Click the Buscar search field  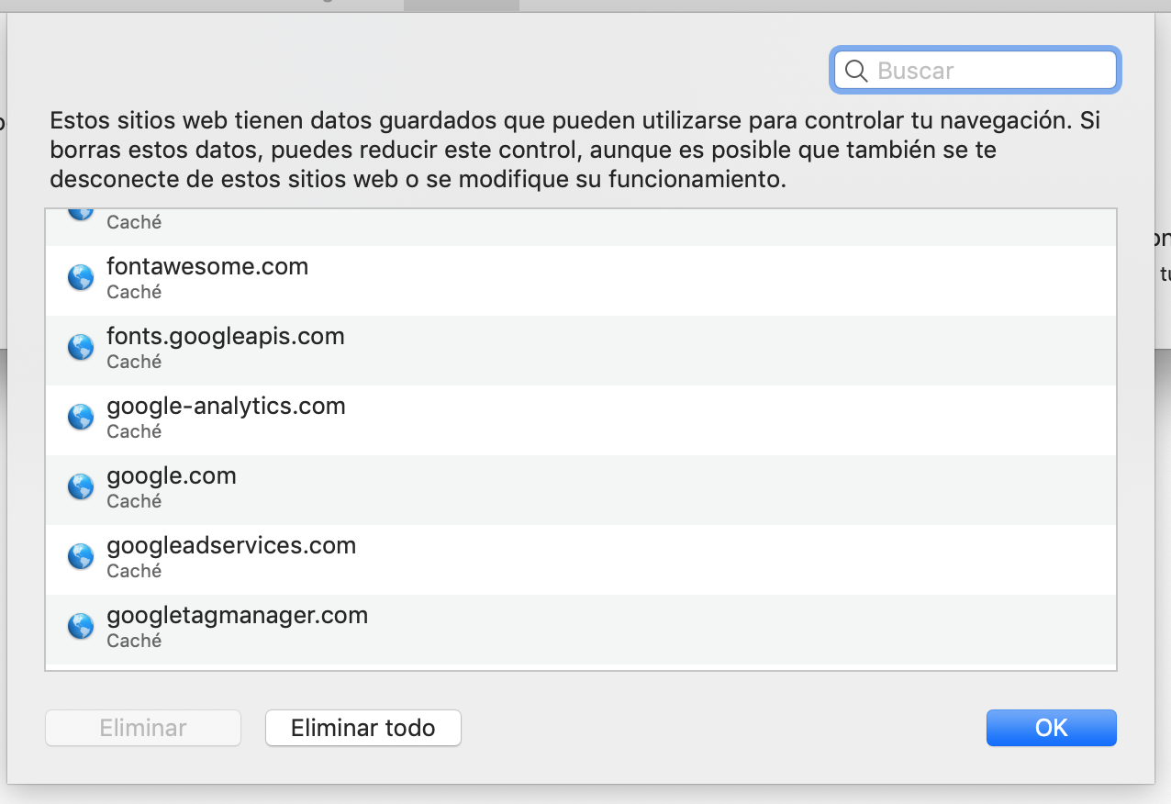[975, 71]
